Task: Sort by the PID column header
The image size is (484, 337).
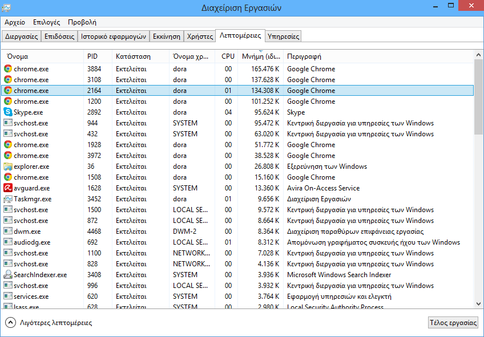Action: (98, 56)
